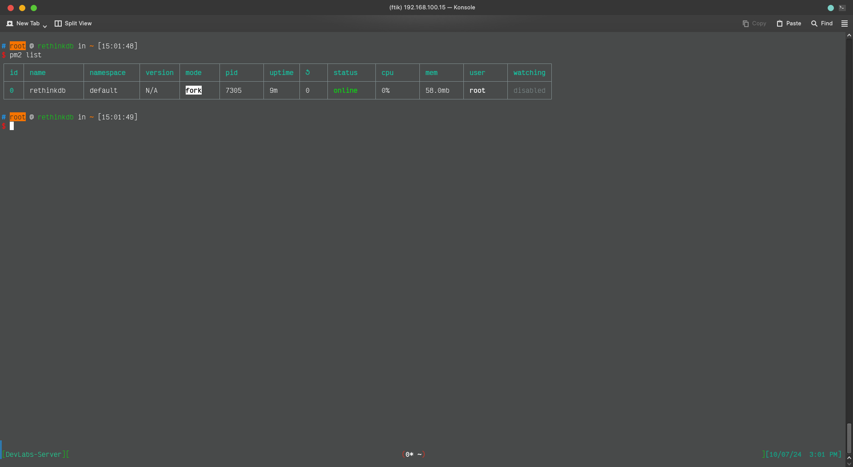Click the Copy icon in toolbar
Image resolution: width=853 pixels, height=467 pixels.
click(x=745, y=24)
